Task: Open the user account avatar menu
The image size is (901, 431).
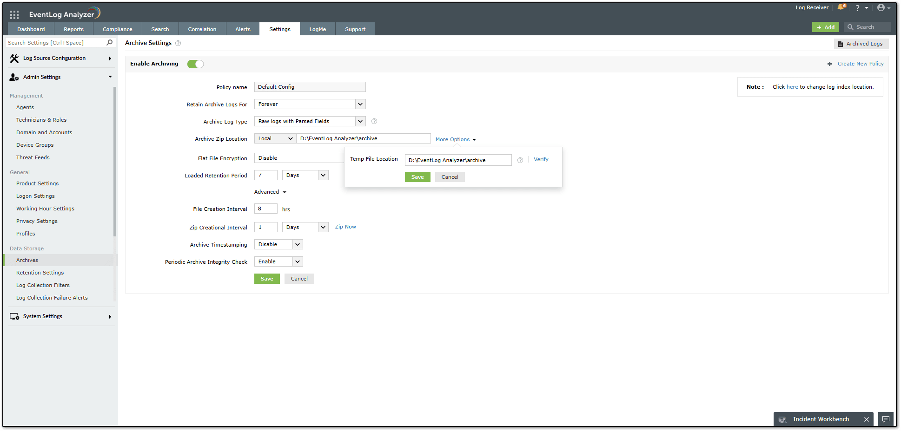Action: pyautogui.click(x=881, y=7)
